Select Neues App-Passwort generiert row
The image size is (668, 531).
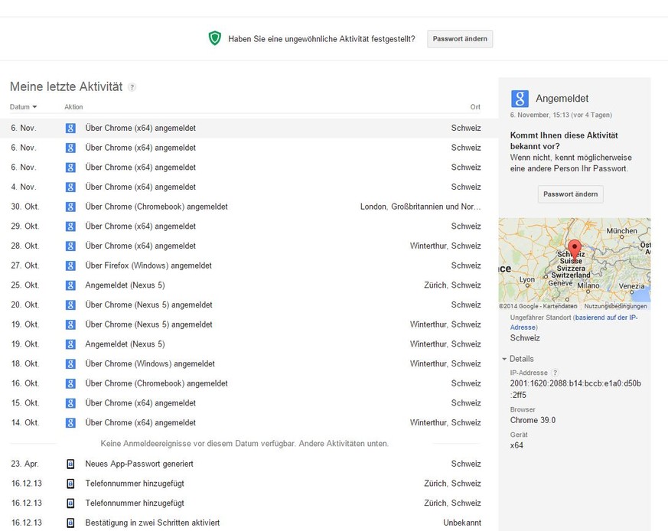(139, 464)
